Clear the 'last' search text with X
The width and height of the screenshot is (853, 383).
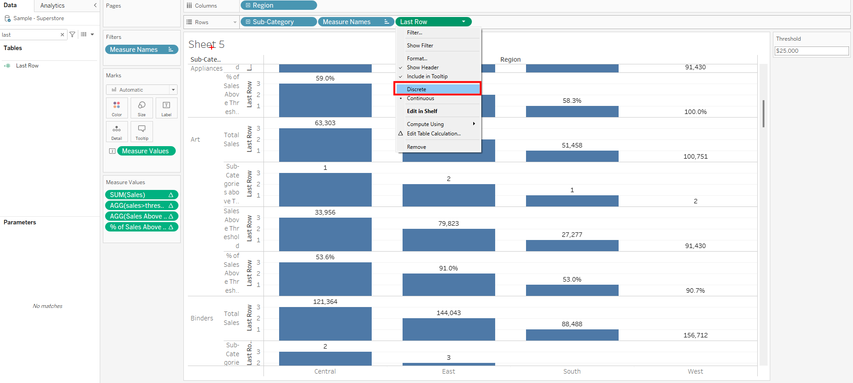[x=62, y=34]
